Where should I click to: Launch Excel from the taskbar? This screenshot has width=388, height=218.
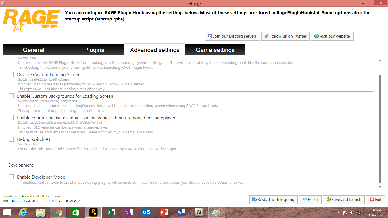click(111, 212)
